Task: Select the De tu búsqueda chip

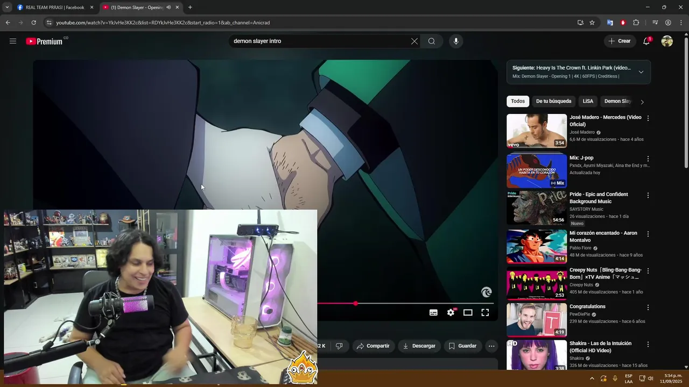Action: click(553, 101)
